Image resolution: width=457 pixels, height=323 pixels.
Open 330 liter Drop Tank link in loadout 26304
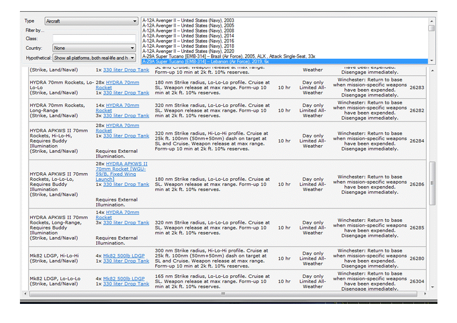126,283
